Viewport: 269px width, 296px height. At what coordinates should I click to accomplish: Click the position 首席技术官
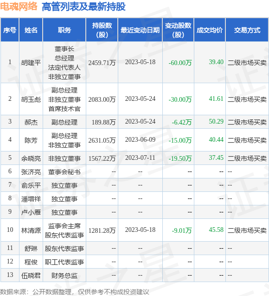point(64,109)
